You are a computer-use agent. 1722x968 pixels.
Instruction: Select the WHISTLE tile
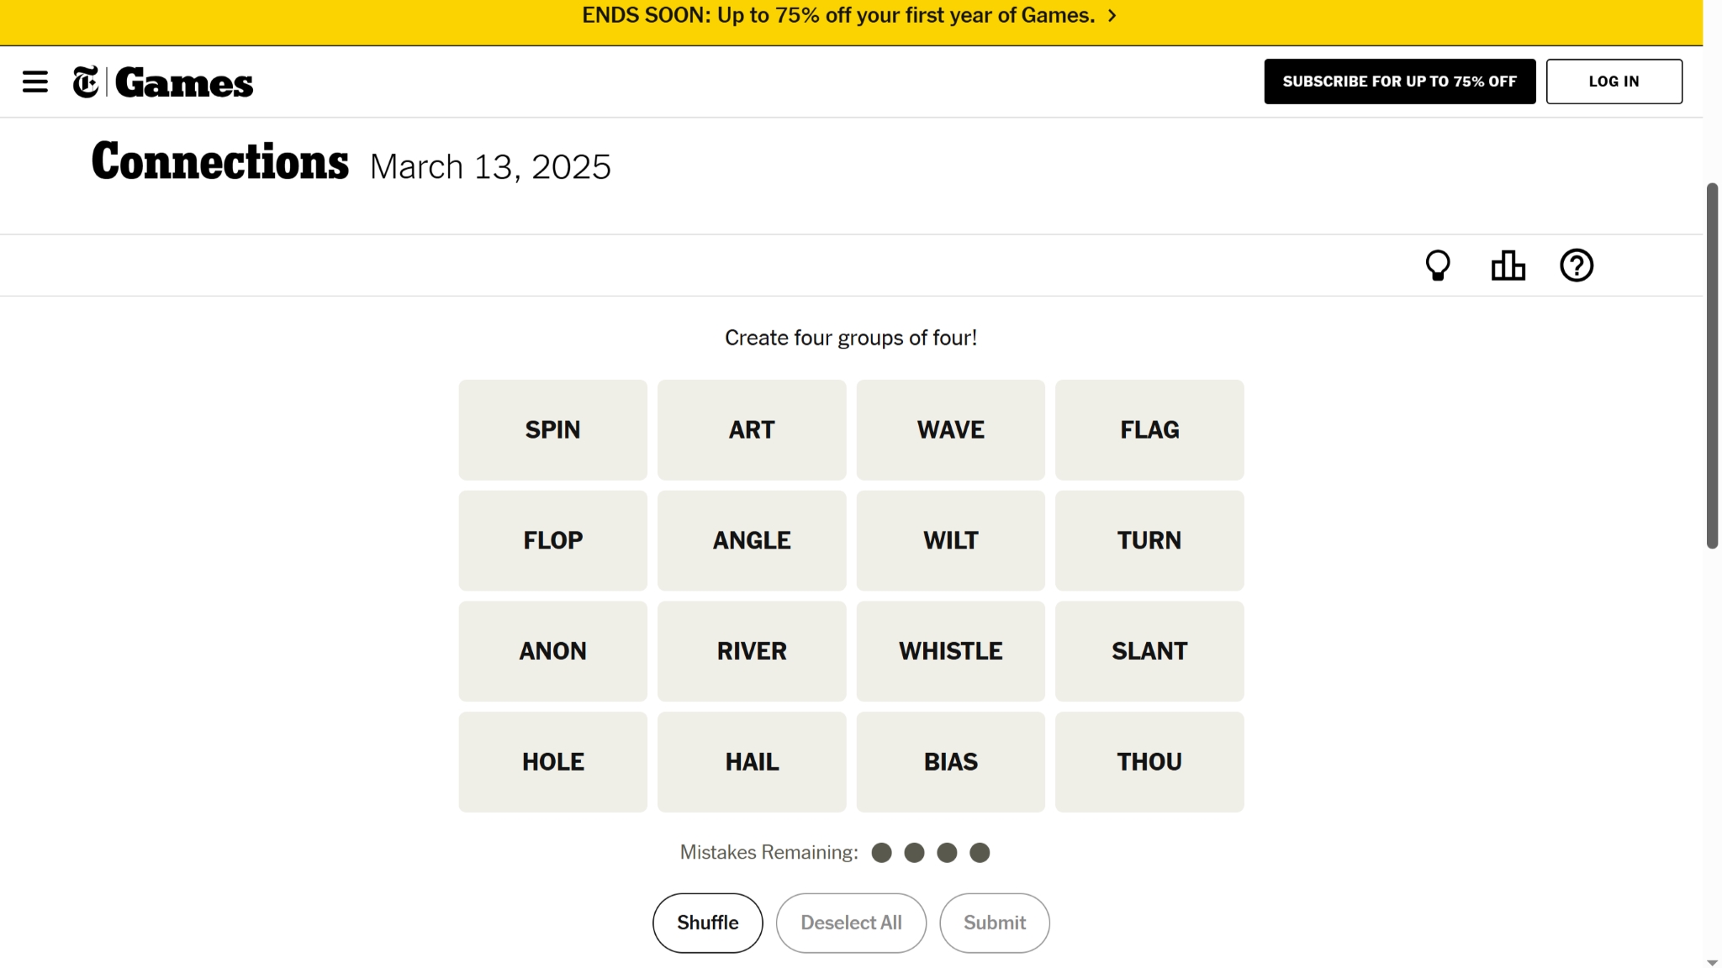pyautogui.click(x=950, y=650)
